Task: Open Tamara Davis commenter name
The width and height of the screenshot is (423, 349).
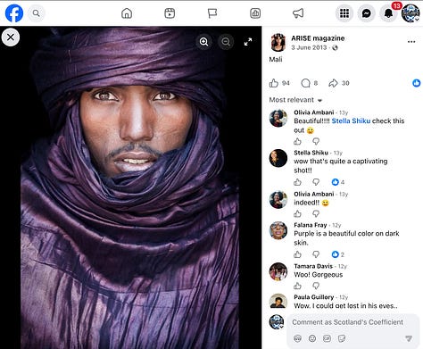Action: click(313, 266)
